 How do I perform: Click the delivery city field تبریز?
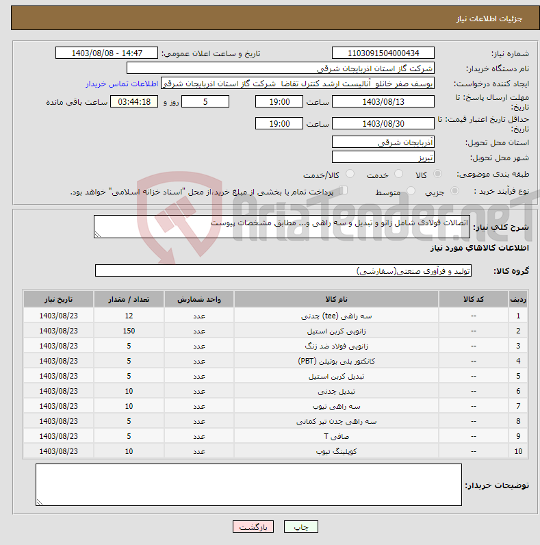click(383, 157)
